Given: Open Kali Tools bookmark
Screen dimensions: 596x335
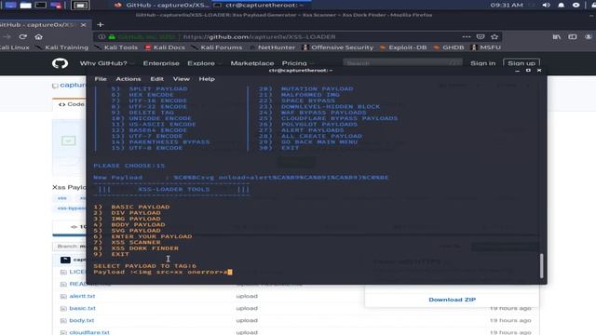Looking at the screenshot, I should (116, 47).
